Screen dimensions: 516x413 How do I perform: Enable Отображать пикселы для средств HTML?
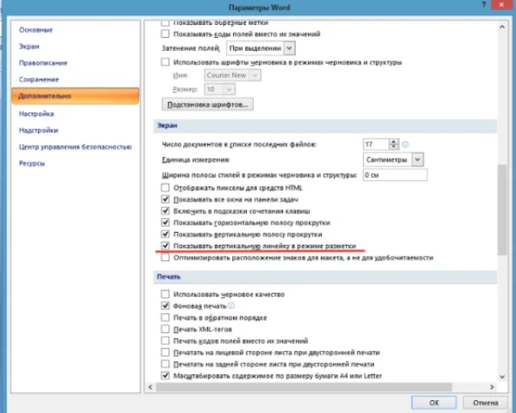tap(165, 188)
